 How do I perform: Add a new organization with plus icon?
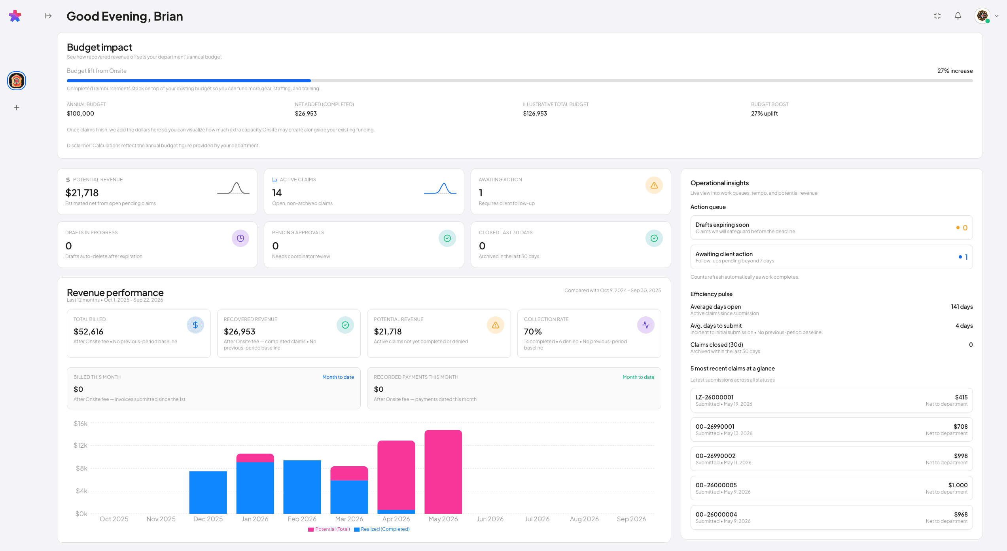[x=17, y=108]
